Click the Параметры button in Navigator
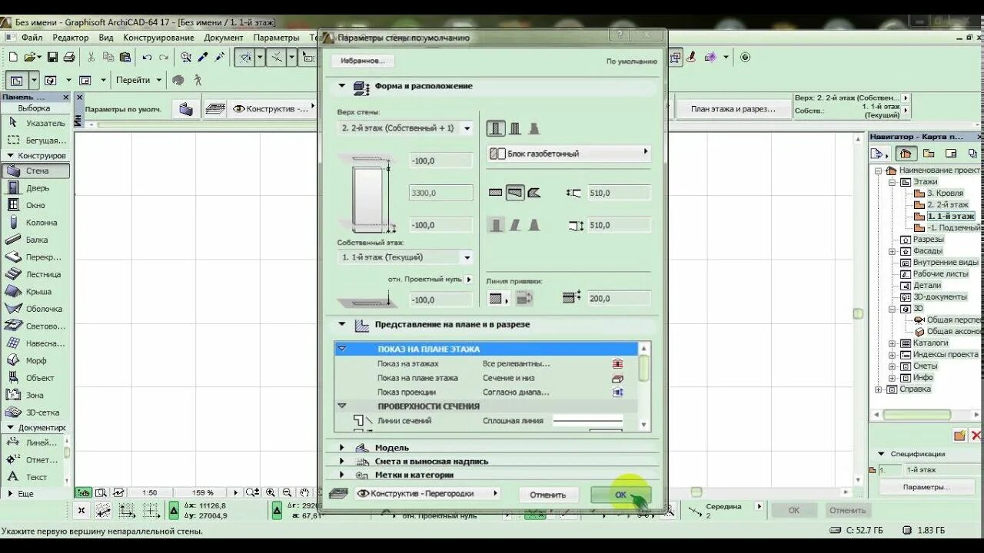 pyautogui.click(x=926, y=487)
